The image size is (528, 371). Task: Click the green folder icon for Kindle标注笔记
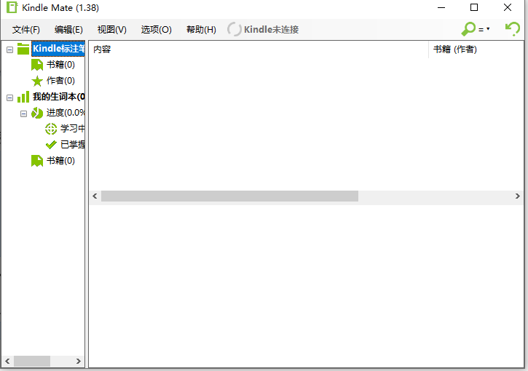coord(23,49)
